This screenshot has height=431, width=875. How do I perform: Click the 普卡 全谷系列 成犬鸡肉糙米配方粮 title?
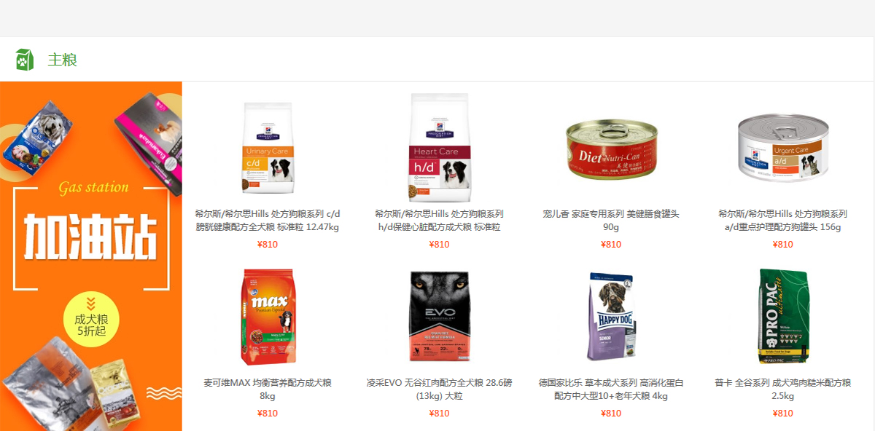pos(783,390)
